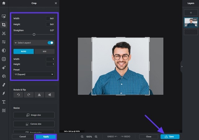Select the diagonal lines Element tool
The height and width of the screenshot is (140, 199).
[4, 110]
